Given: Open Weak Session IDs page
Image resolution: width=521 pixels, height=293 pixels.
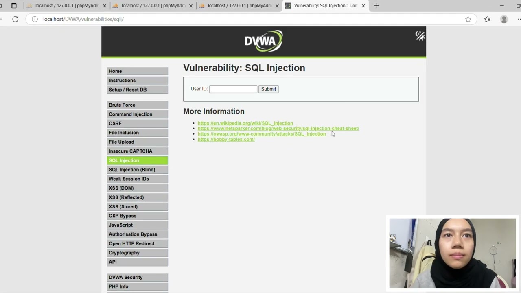Looking at the screenshot, I should 138,179.
